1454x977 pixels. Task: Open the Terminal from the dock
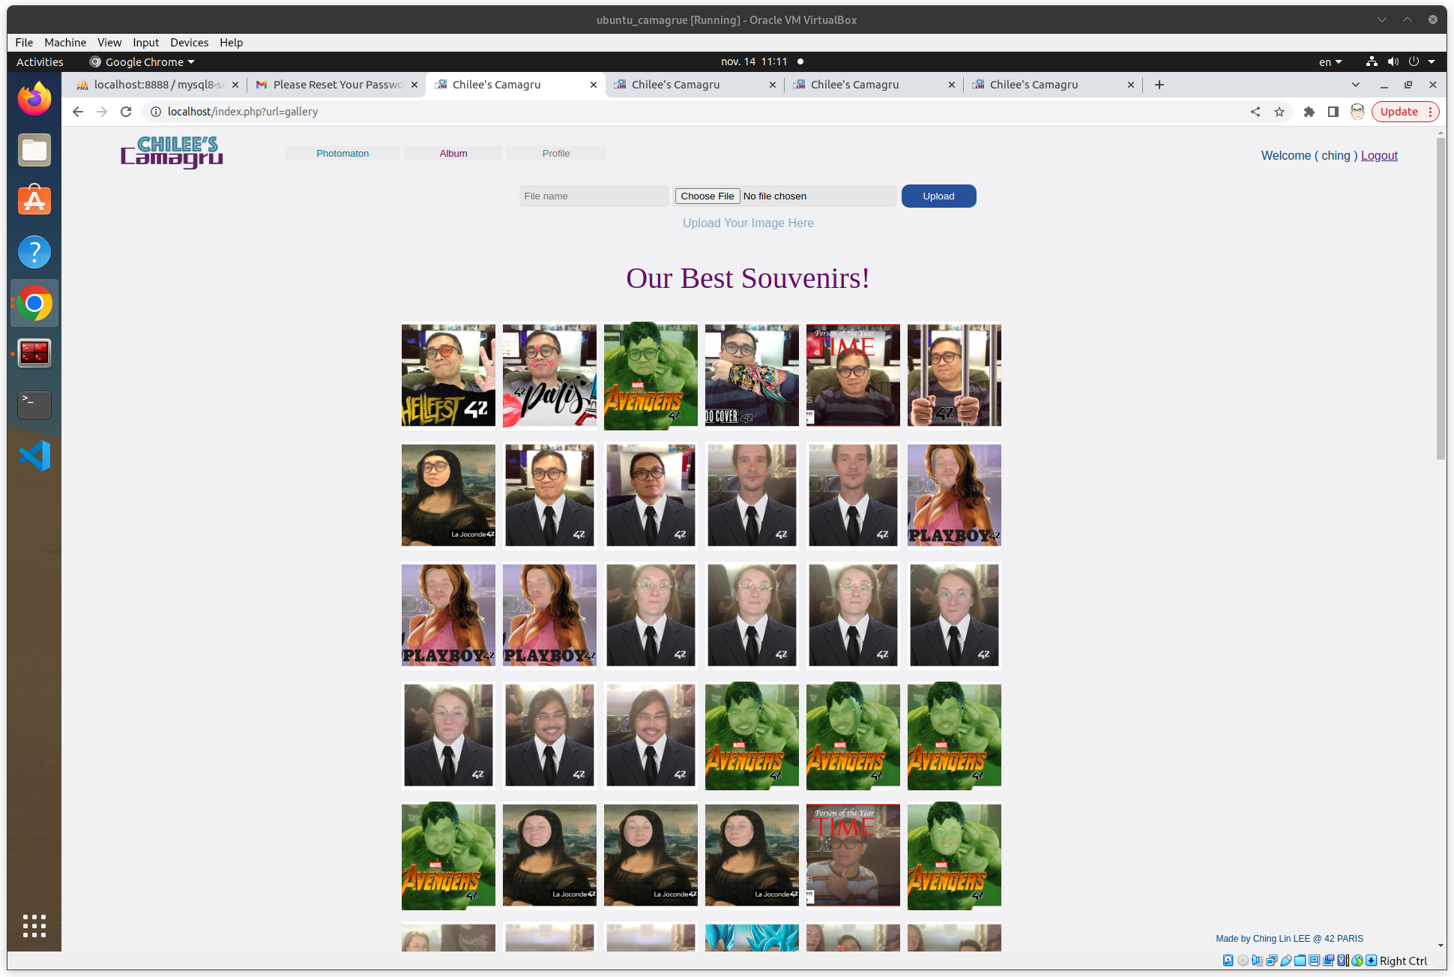(x=34, y=405)
